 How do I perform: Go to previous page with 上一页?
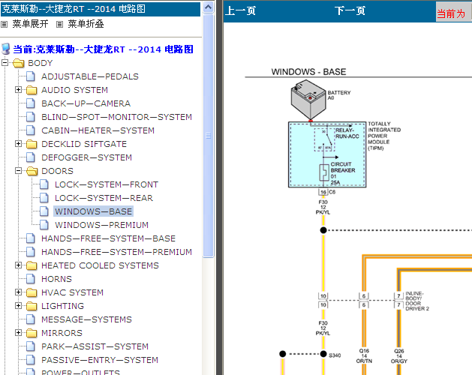tap(241, 10)
